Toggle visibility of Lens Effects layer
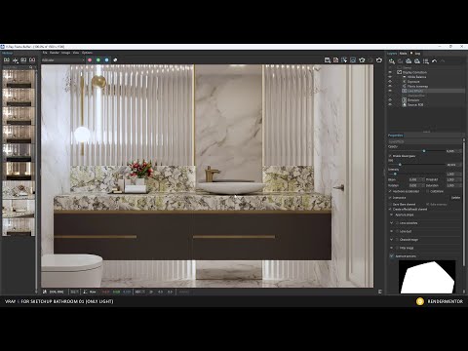468x351 pixels. click(390, 91)
